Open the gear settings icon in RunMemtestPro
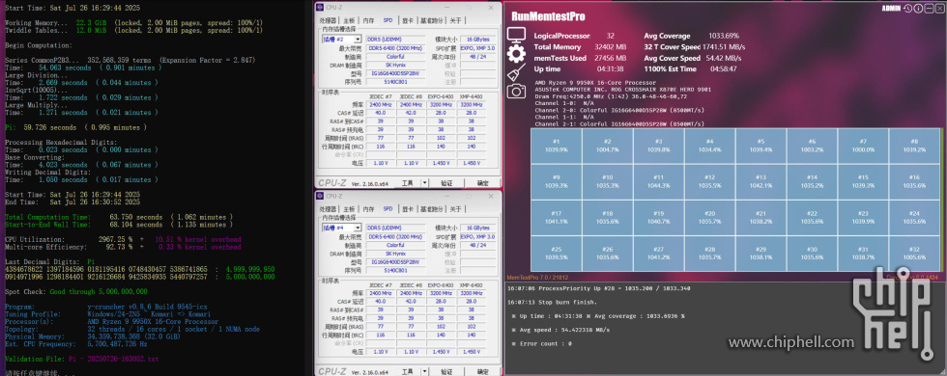The image size is (947, 376). [x=516, y=54]
